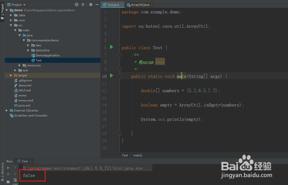Click the up stack trace arrow
The height and width of the screenshot is (185, 288).
(15, 168)
